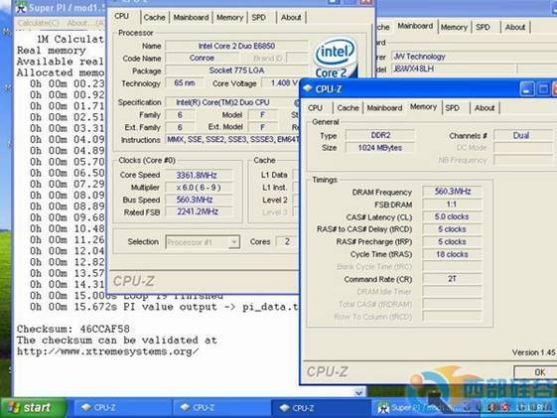Open the SPD tab in the front Memory window
The image size is (557, 418).
click(452, 107)
